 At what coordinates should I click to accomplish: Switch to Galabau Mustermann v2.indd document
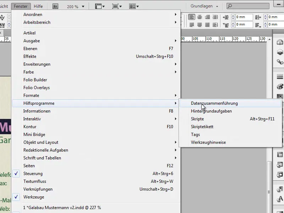click(96, 208)
